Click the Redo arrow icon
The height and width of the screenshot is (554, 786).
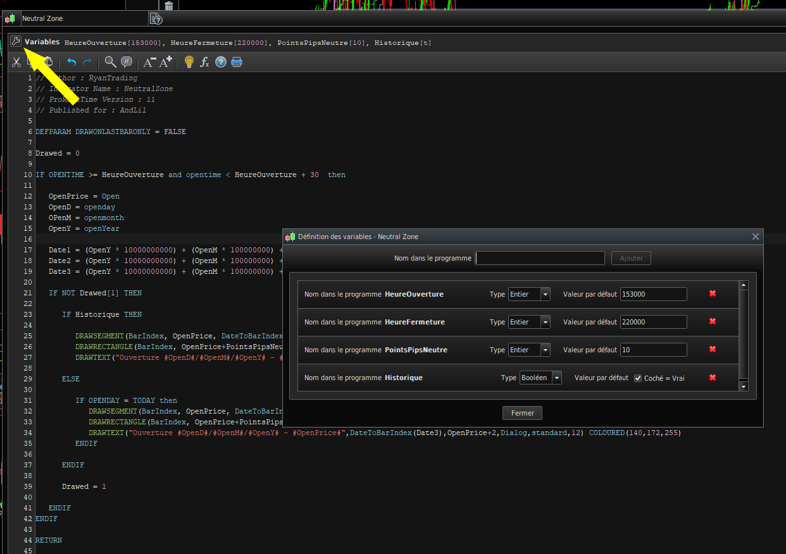tap(87, 62)
